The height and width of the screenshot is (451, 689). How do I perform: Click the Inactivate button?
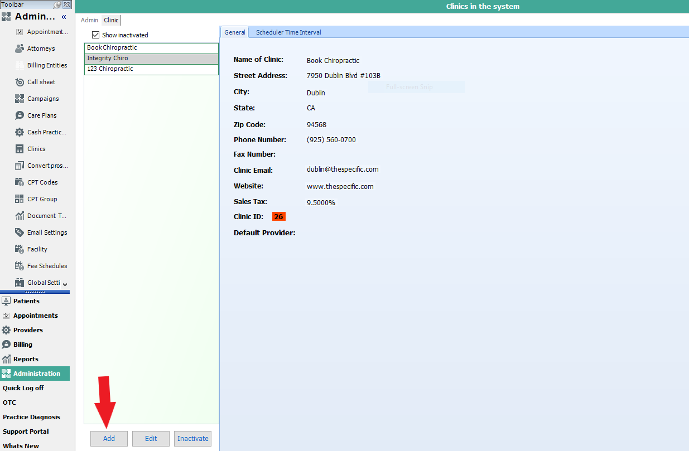point(192,439)
